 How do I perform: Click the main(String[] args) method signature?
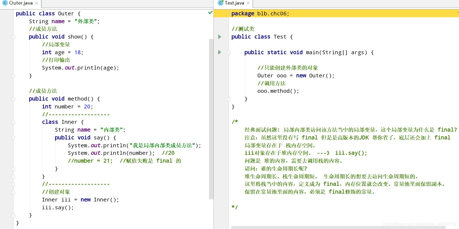[x=309, y=52]
